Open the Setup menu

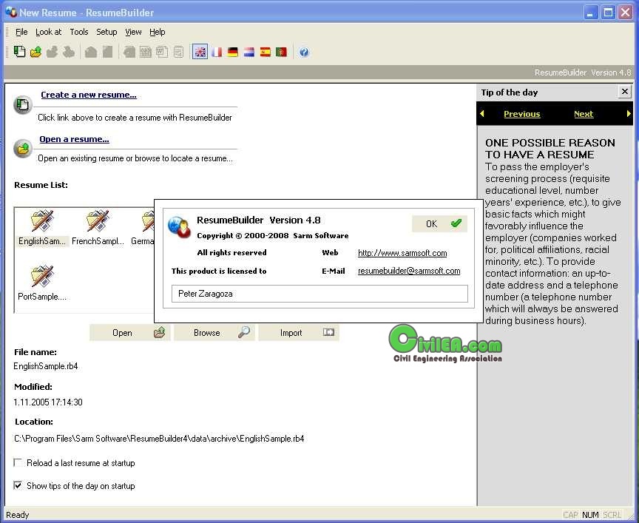click(x=106, y=32)
